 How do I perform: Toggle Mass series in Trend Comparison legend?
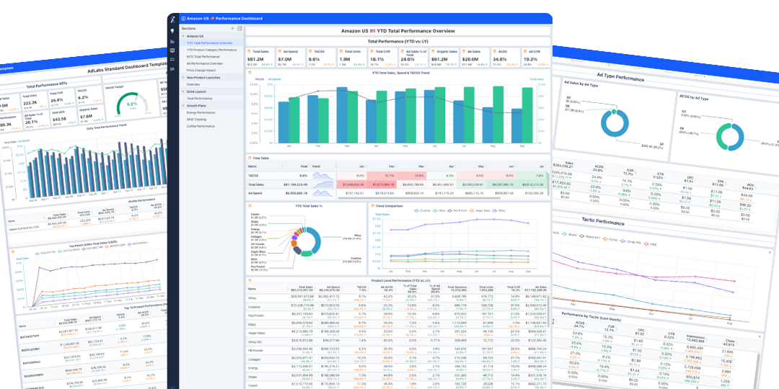pyautogui.click(x=440, y=210)
